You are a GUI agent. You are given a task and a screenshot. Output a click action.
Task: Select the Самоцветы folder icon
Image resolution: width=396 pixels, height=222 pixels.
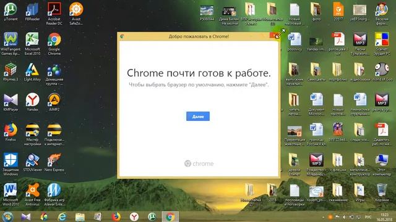(316, 72)
